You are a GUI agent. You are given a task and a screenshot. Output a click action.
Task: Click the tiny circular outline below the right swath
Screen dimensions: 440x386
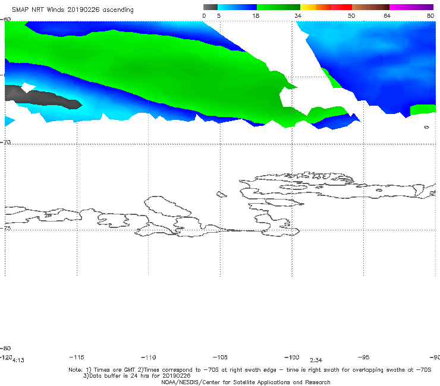[426, 127]
